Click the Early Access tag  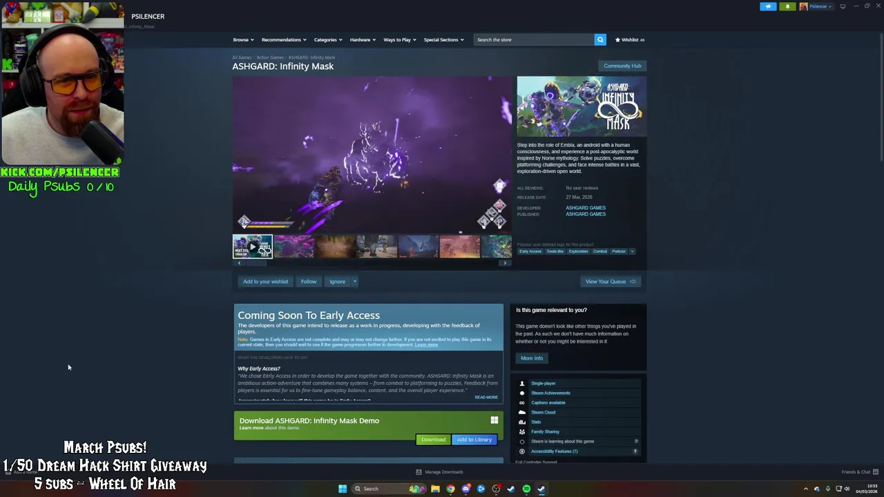[530, 251]
